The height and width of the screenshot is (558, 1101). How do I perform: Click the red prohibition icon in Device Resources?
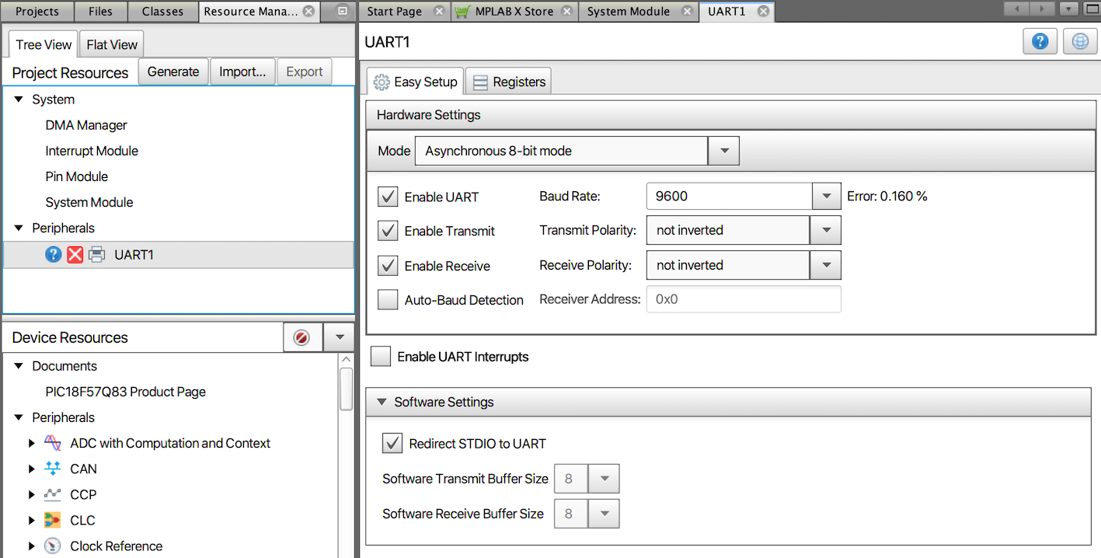tap(302, 338)
